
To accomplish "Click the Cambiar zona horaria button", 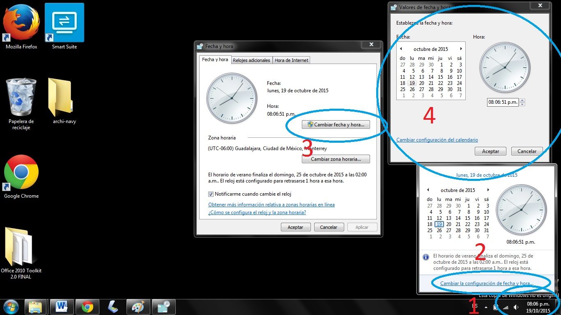I will tap(336, 159).
